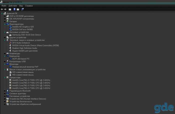Screen dimensions: 175x114
Task: Collapse the Звуковые, видео и игровые устройства node
Action: [x=5, y=40]
